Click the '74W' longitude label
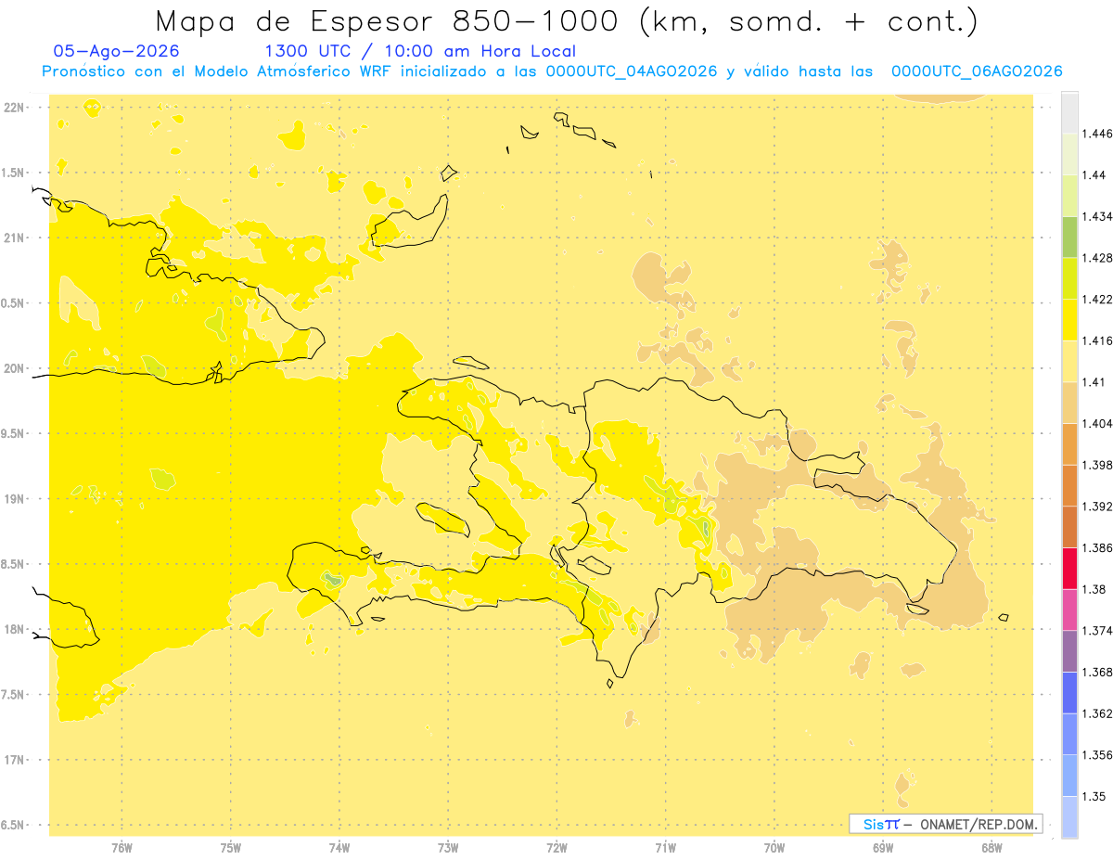 tap(339, 847)
